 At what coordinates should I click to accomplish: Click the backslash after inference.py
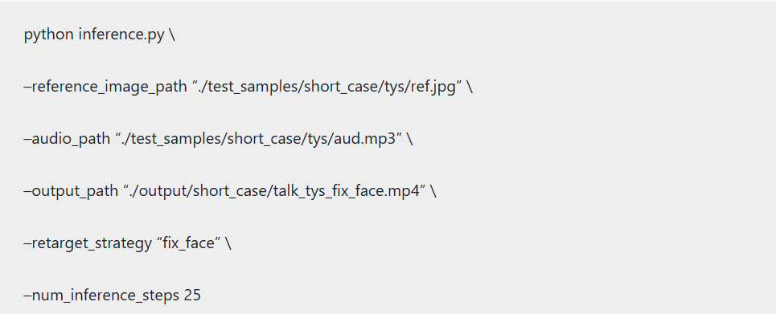(x=172, y=35)
